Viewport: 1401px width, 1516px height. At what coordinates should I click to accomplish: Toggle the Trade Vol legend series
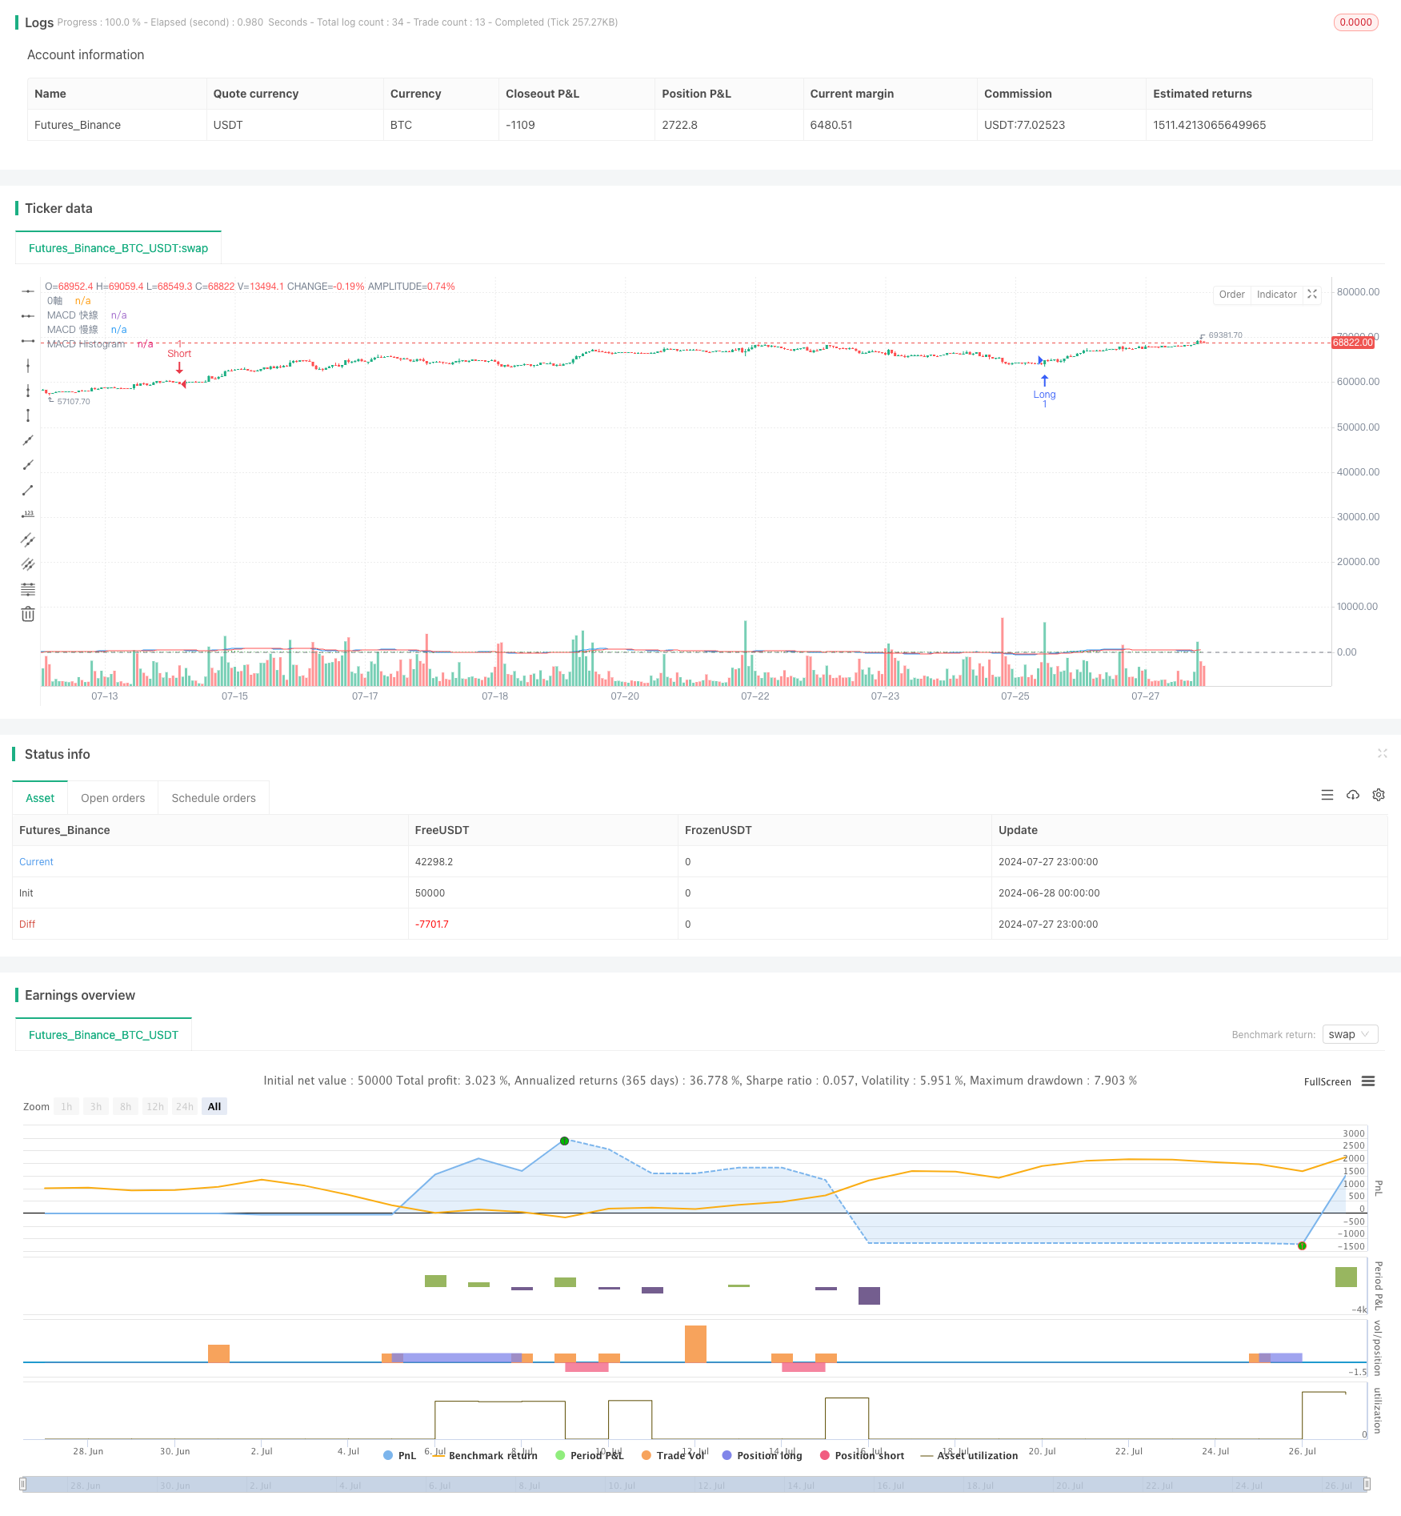pos(674,1455)
